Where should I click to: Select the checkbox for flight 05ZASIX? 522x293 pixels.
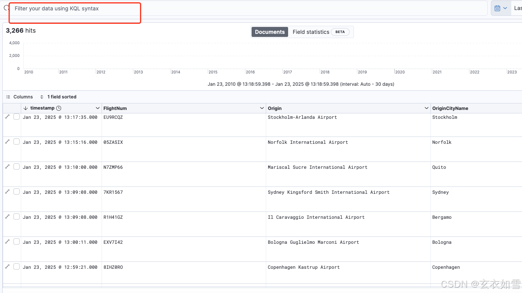coord(17,142)
